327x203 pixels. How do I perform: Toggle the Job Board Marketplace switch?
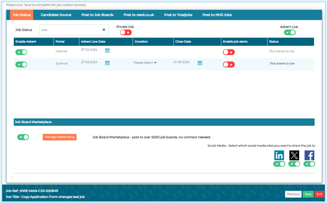tap(23, 137)
